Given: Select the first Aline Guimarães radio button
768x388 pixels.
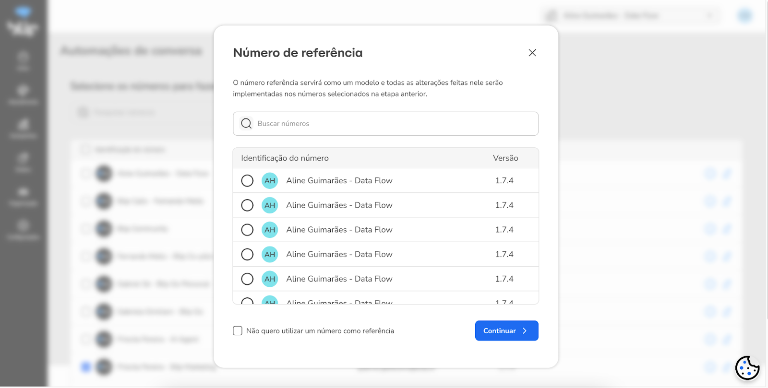Looking at the screenshot, I should point(247,181).
